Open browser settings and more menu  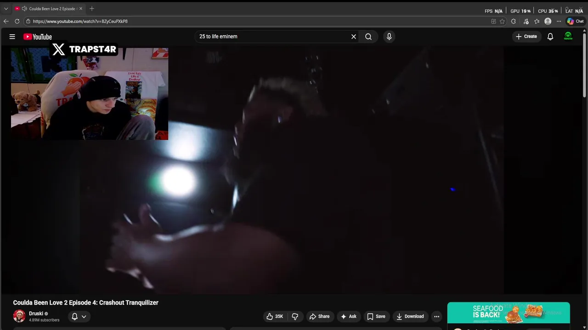click(559, 21)
